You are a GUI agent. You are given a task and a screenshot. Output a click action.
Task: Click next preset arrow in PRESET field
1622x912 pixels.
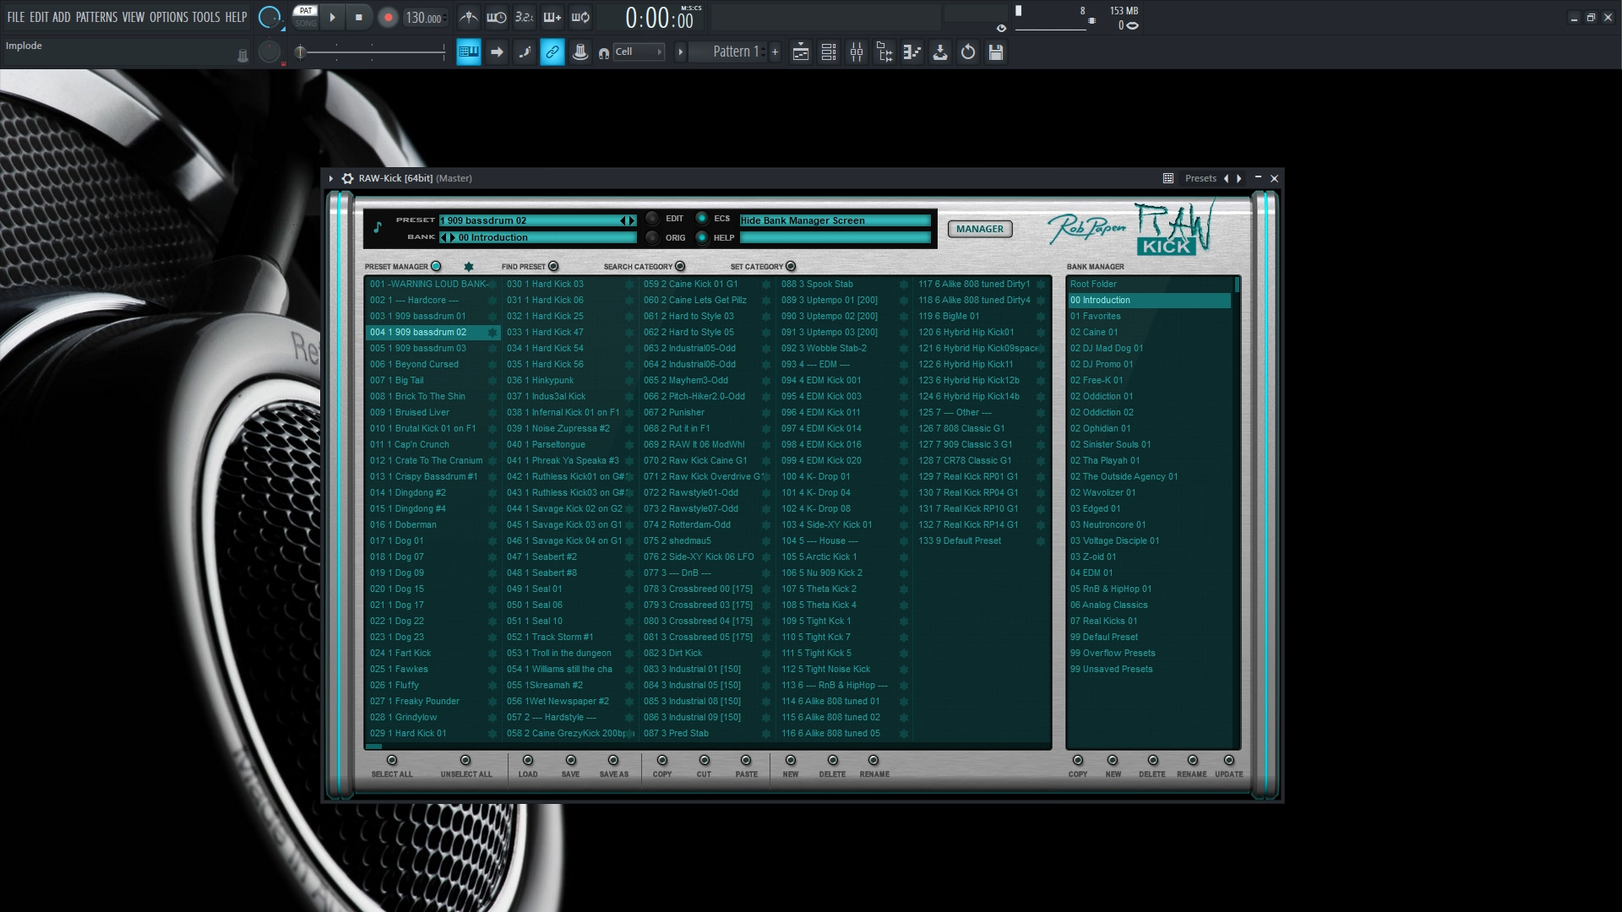631,221
